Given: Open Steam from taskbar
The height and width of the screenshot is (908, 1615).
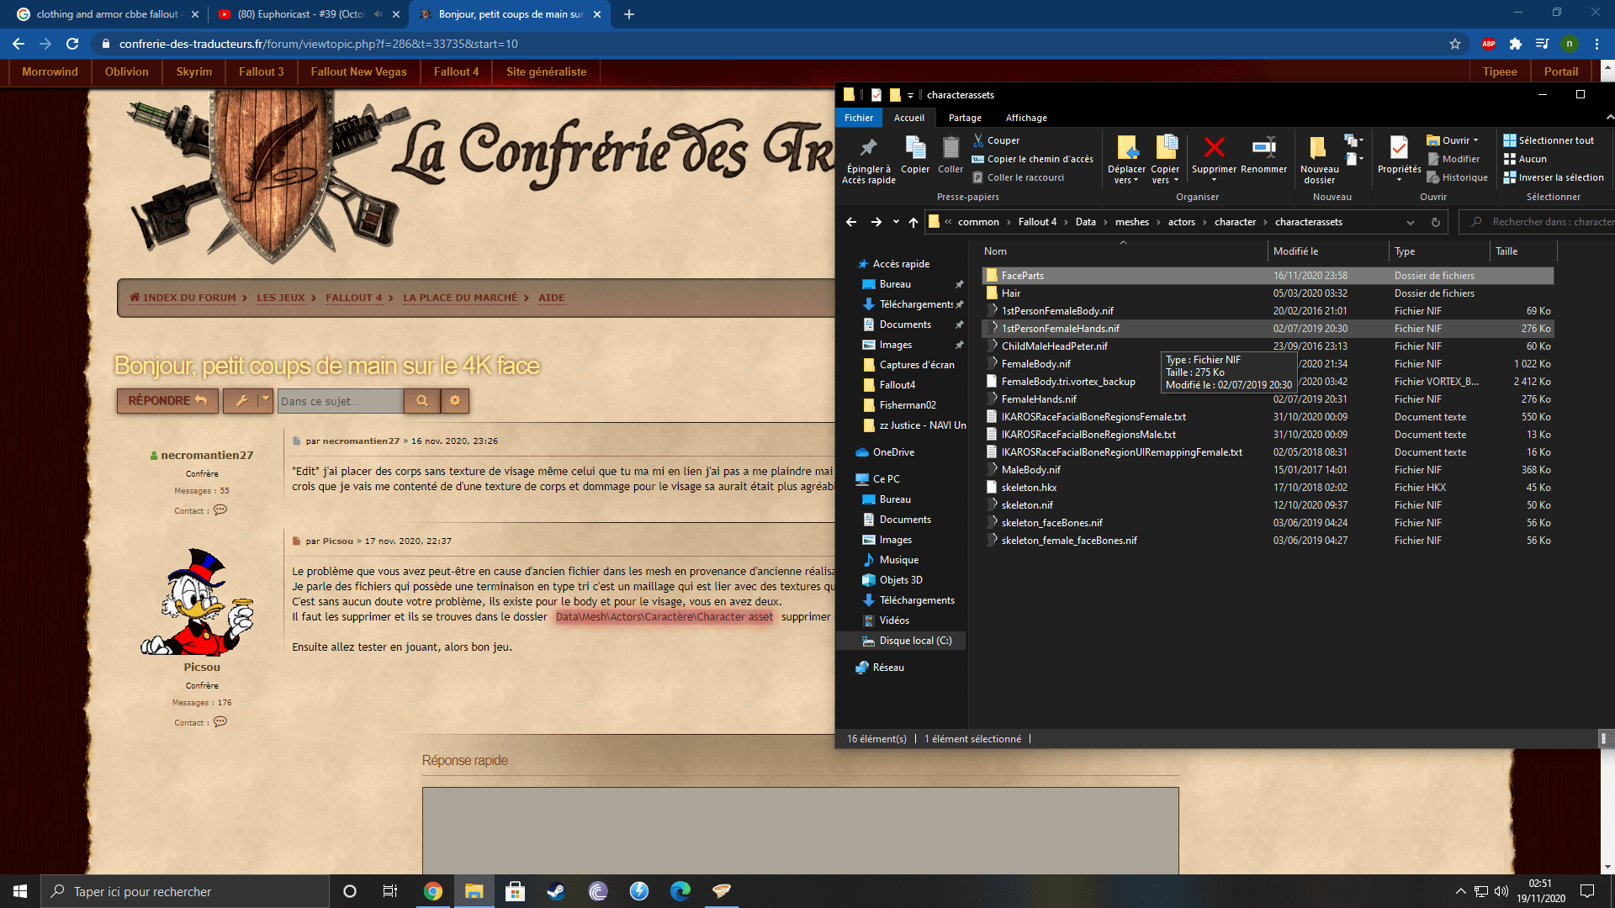Looking at the screenshot, I should 556,891.
